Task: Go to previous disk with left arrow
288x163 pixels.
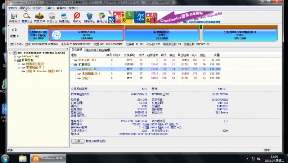Action: (13, 30)
